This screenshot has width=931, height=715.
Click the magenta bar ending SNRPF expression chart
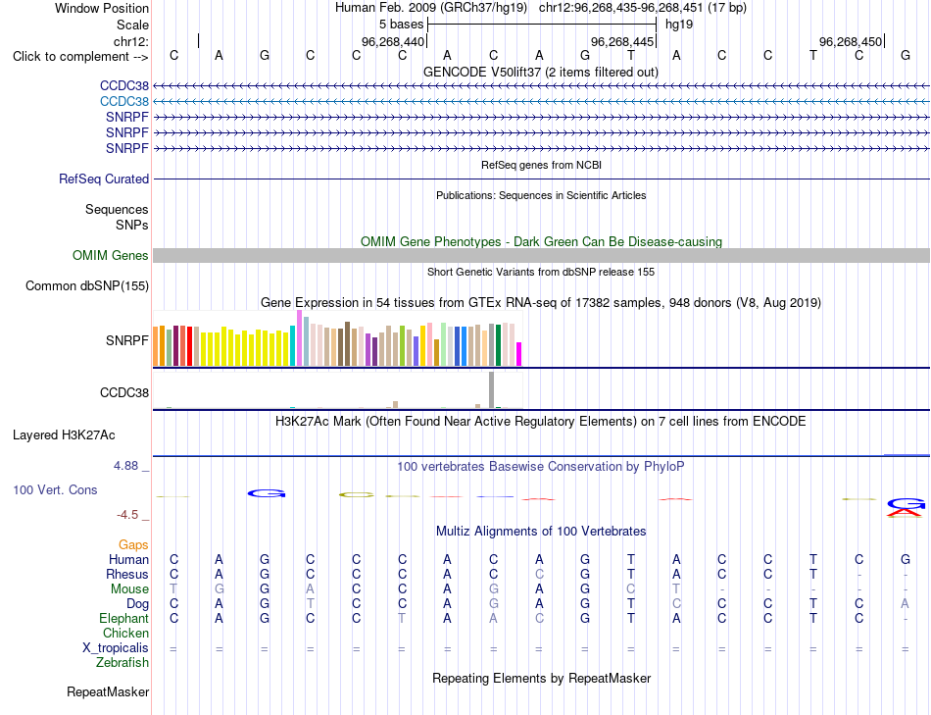(x=519, y=354)
